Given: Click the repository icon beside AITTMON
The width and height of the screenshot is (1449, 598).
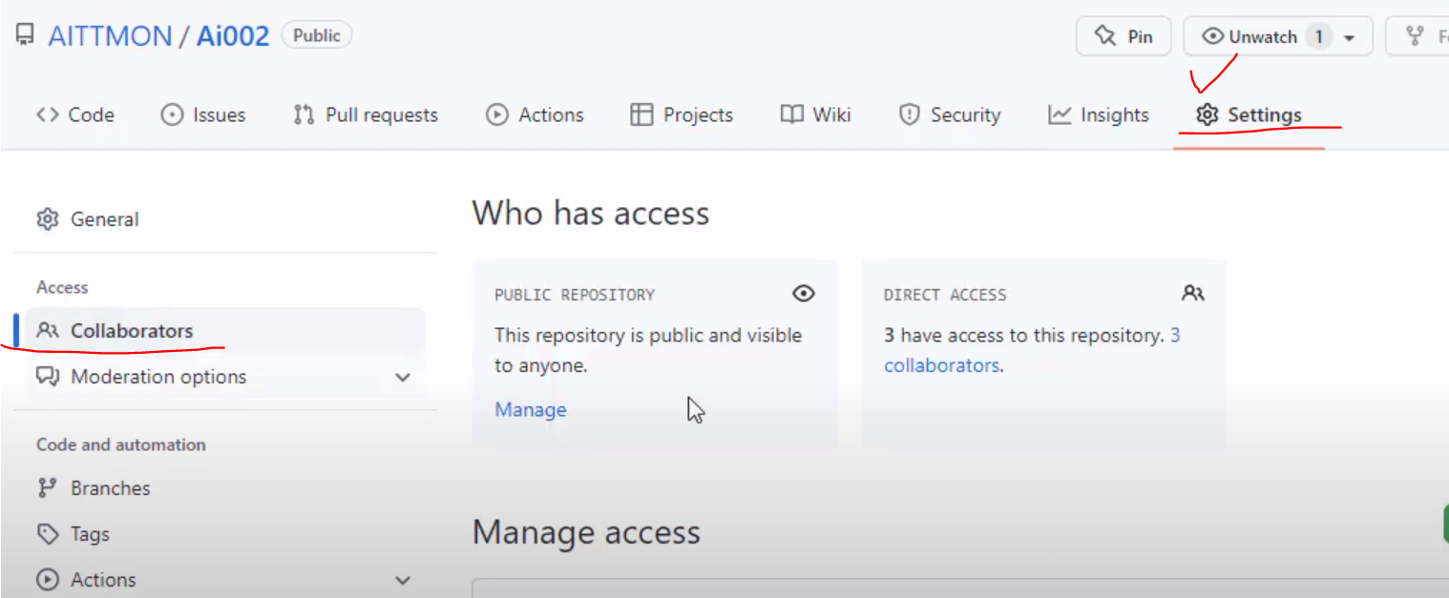Looking at the screenshot, I should pyautogui.click(x=25, y=36).
